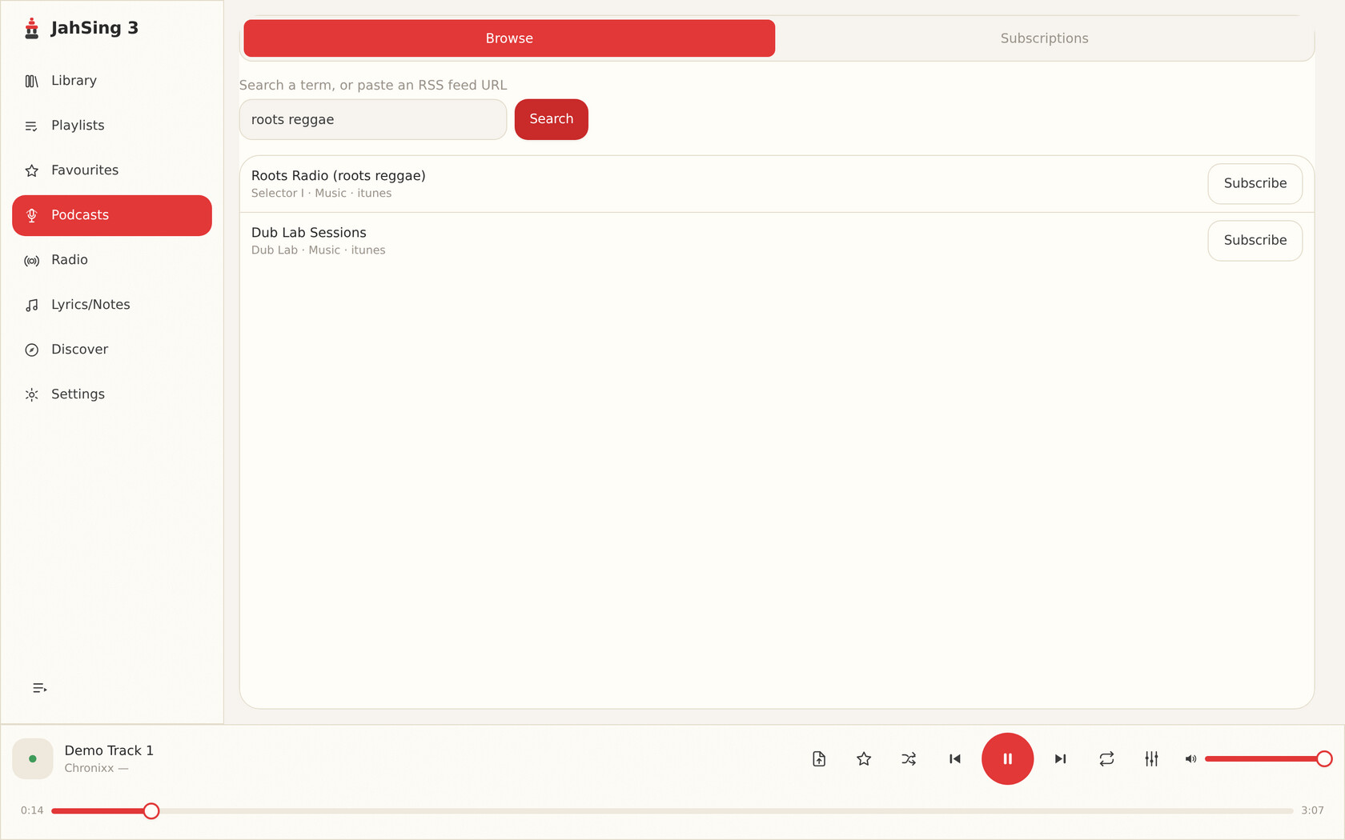Pause the current track
1345x840 pixels.
pyautogui.click(x=1007, y=759)
